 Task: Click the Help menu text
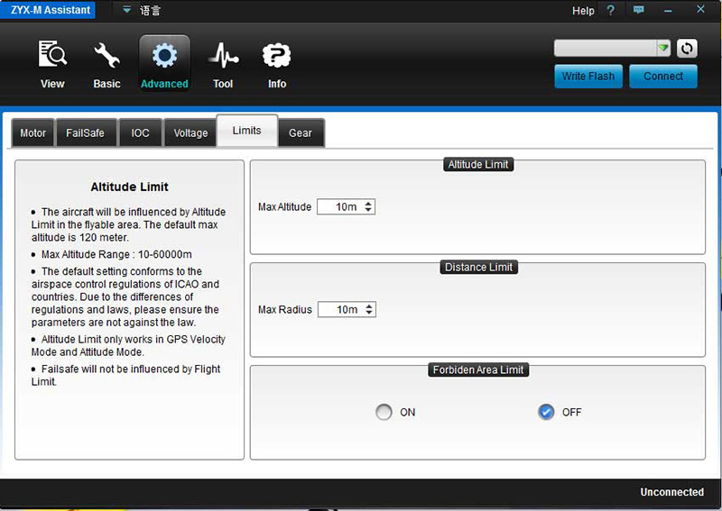click(583, 11)
